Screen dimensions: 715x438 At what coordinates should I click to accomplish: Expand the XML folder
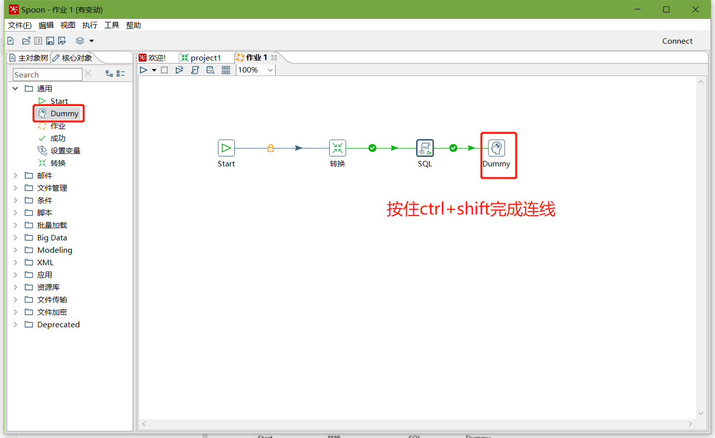point(15,262)
